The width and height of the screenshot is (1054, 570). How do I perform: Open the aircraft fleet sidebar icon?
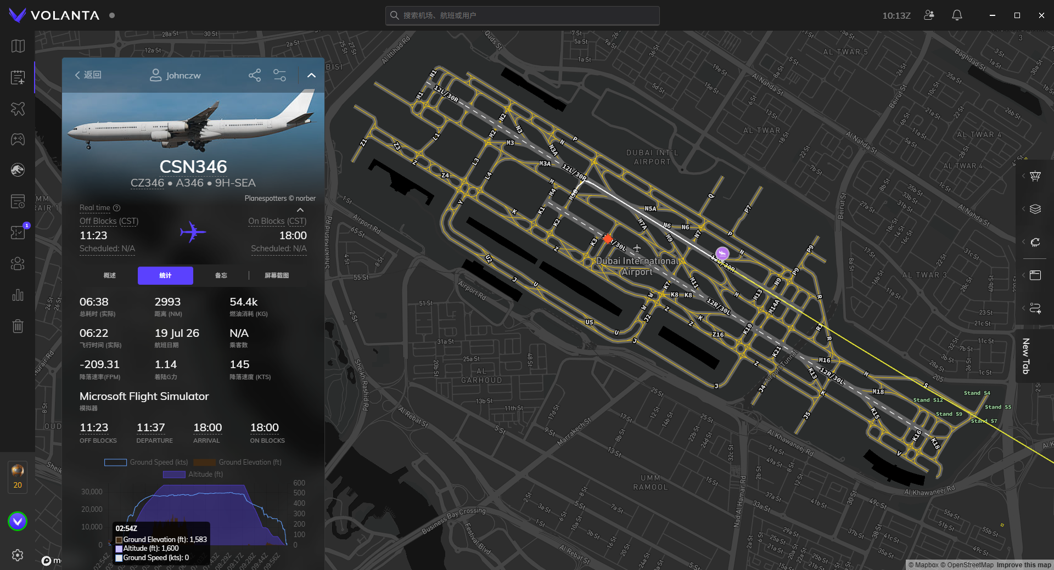point(18,109)
